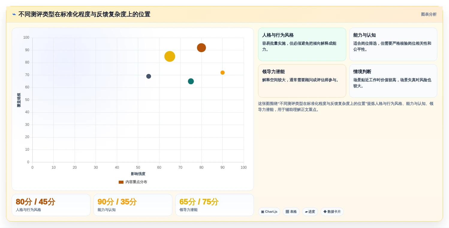Click the 领导力潜能 label under 65分 score
Viewport: 449px width, 228px height.
coord(189,210)
